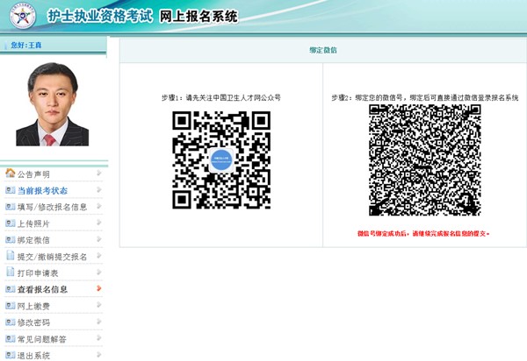Click the icon beside 绑定微信
This screenshot has height=361, width=527.
pos(10,239)
